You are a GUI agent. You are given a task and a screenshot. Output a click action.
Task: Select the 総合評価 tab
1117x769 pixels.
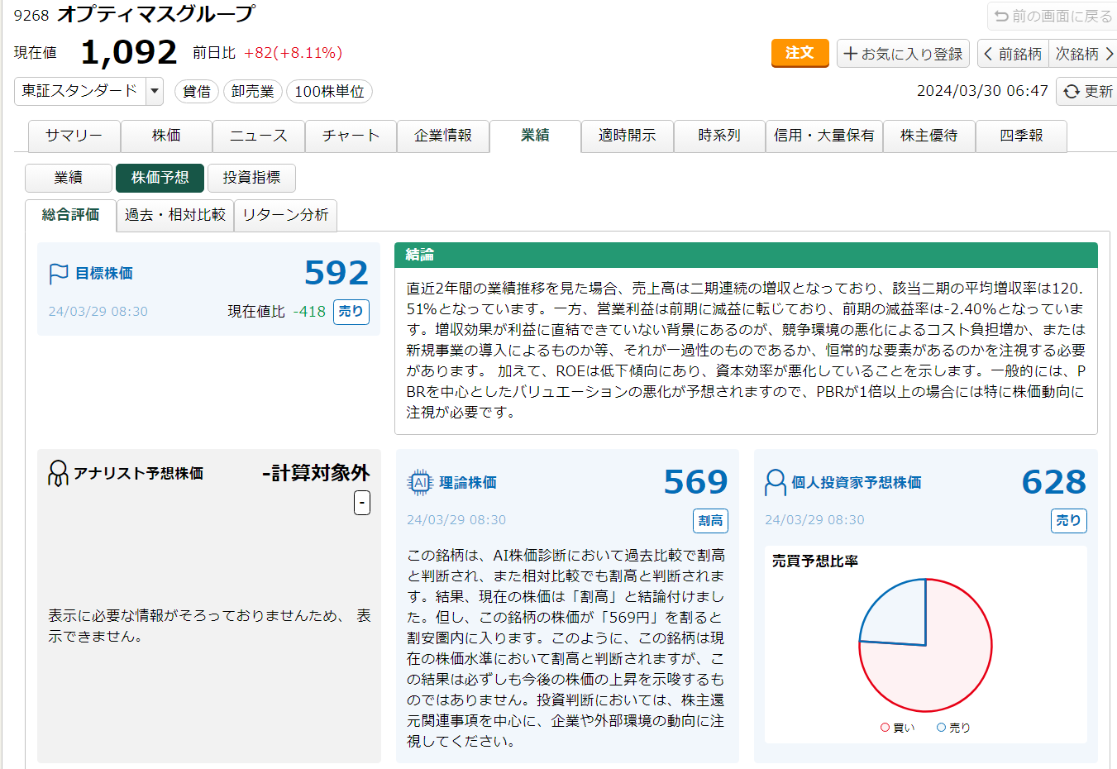(x=70, y=215)
